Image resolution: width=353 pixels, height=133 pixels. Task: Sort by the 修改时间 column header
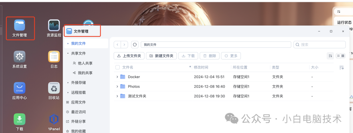tap(201, 67)
